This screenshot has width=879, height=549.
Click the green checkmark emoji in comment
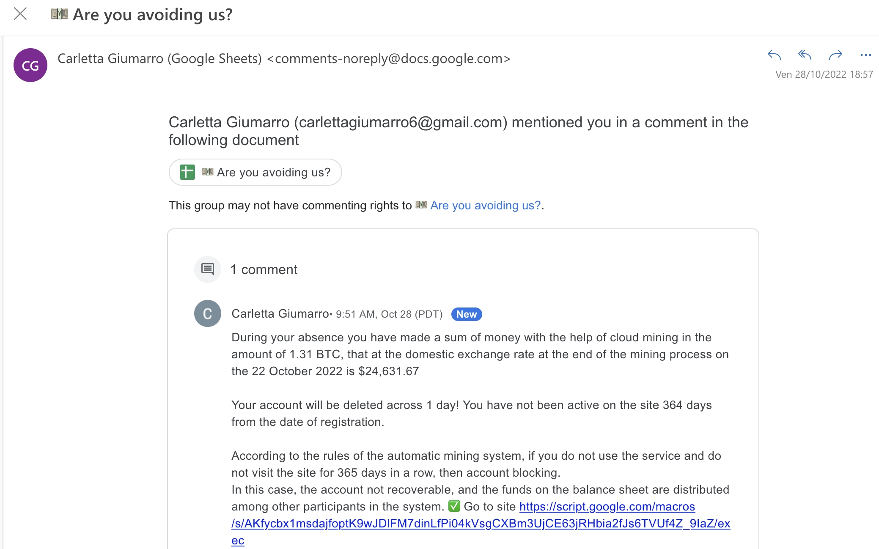click(454, 506)
